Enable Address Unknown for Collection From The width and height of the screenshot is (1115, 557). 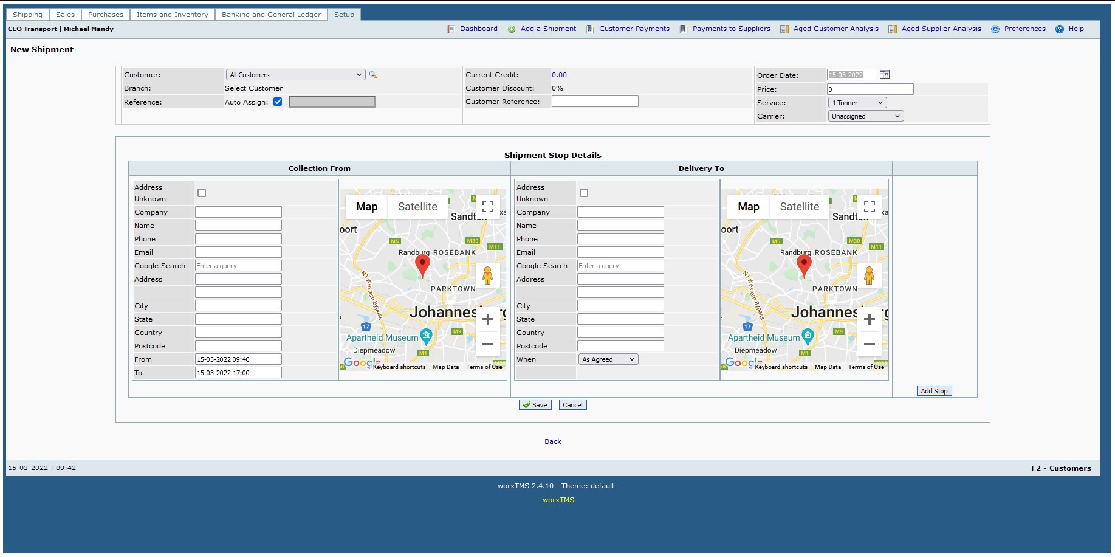coord(201,192)
